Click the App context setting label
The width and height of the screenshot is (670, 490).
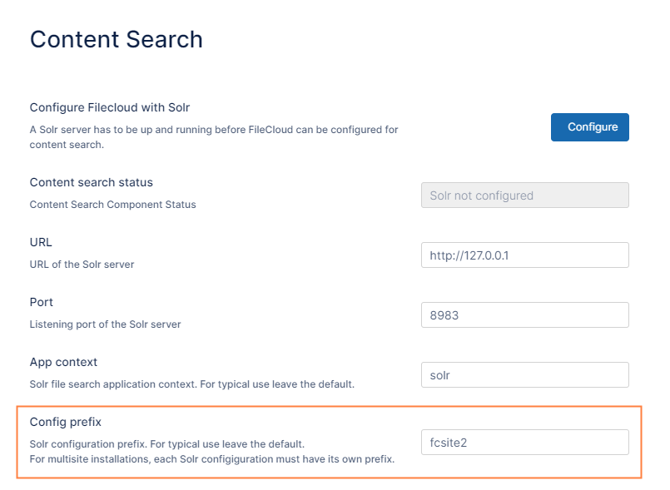pos(63,362)
